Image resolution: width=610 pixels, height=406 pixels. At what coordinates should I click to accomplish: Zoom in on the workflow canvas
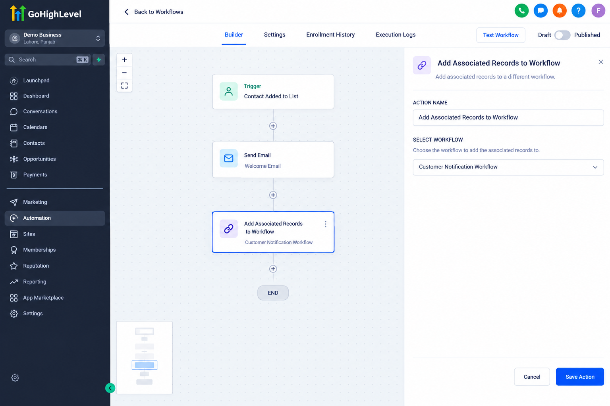coord(124,60)
